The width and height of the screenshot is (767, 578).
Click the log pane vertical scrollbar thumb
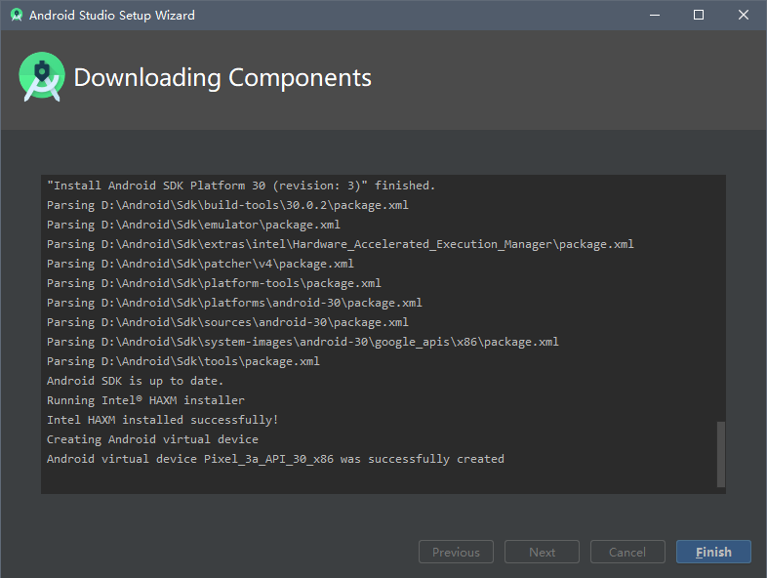[720, 454]
